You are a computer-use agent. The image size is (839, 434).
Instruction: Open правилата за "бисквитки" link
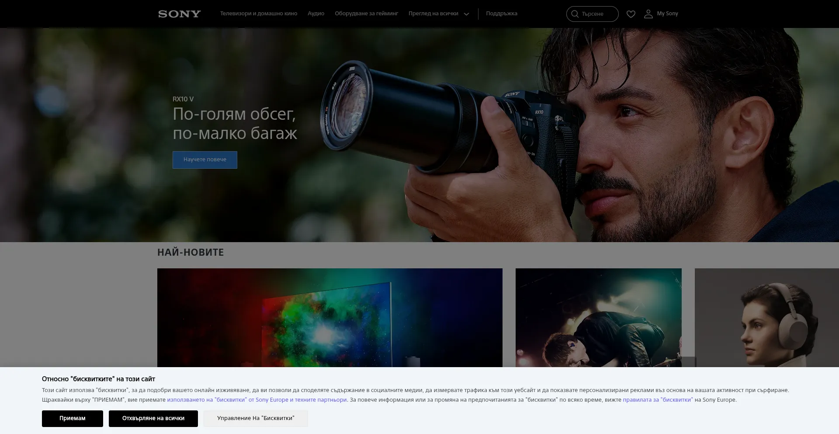[658, 399]
